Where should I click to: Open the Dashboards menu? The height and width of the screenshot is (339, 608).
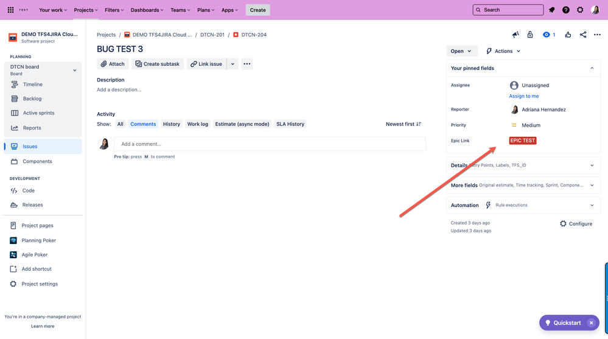point(147,10)
